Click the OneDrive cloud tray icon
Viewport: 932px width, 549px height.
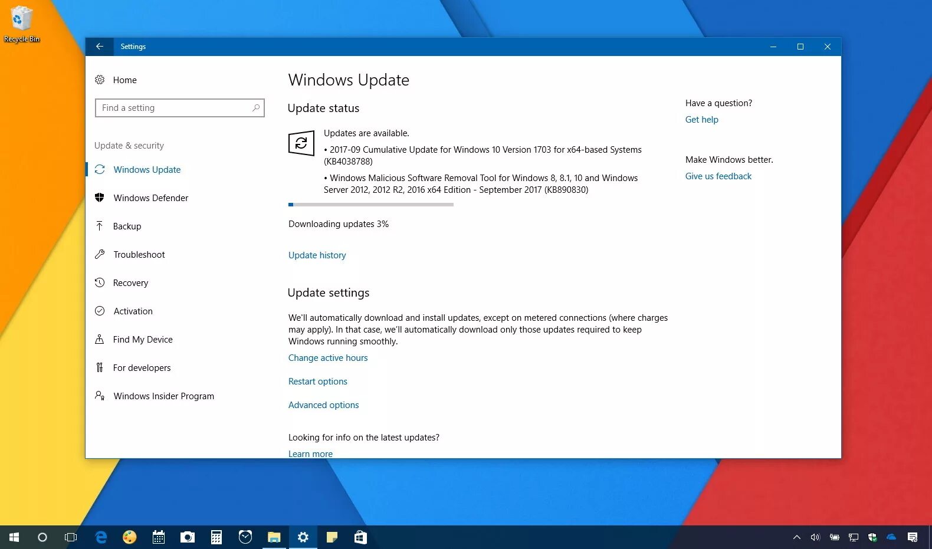coord(891,537)
